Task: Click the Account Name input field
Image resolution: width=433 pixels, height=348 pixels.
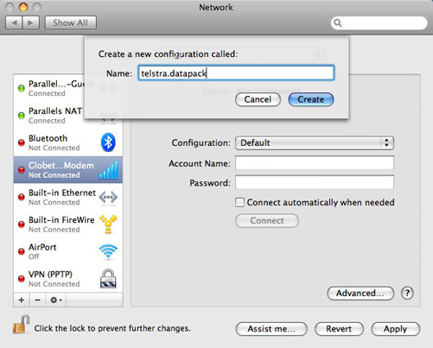Action: (x=315, y=163)
